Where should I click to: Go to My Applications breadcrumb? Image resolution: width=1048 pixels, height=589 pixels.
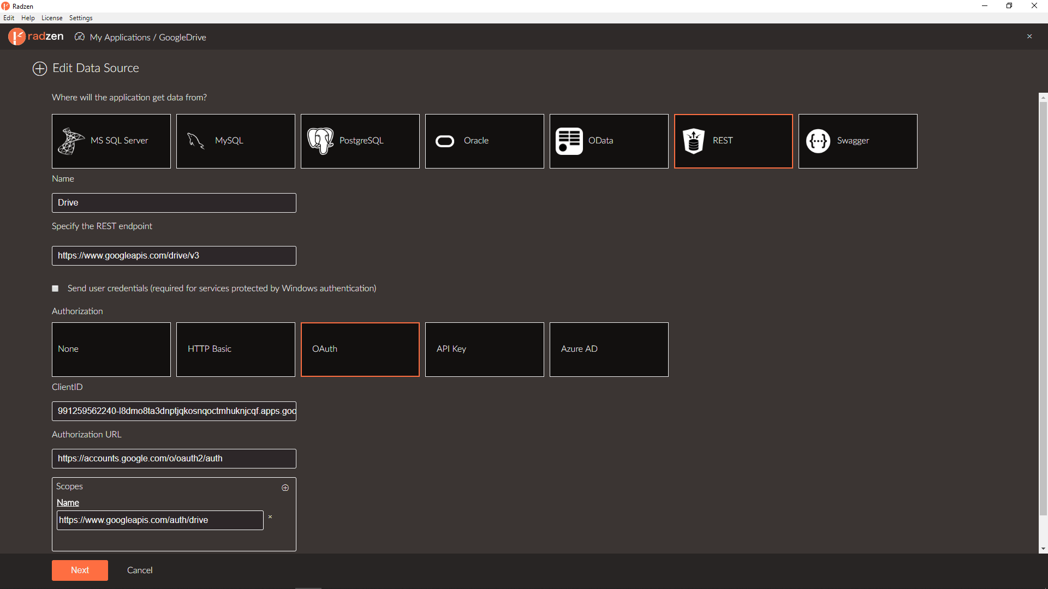[x=120, y=37]
